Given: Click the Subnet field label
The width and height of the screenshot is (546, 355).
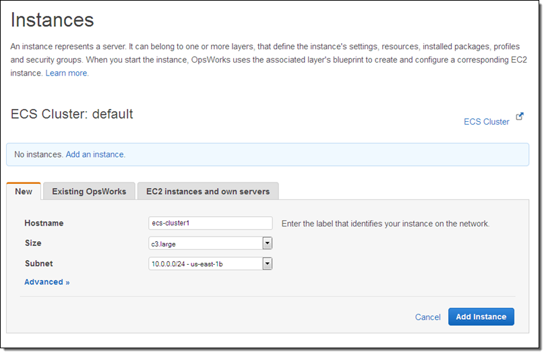Looking at the screenshot, I should coord(38,263).
